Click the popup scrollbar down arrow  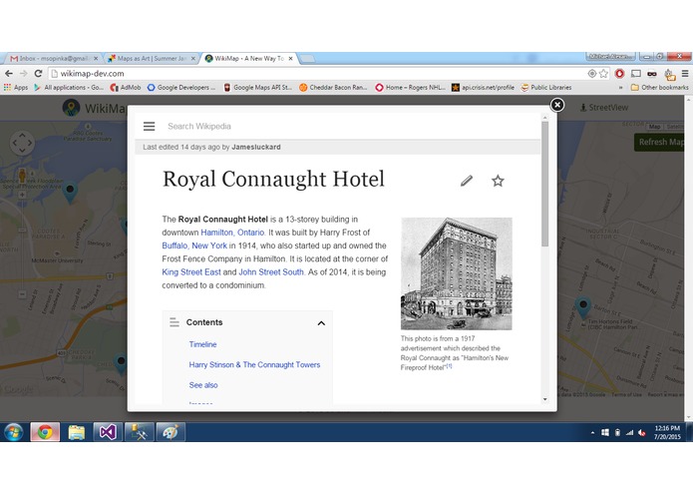545,399
